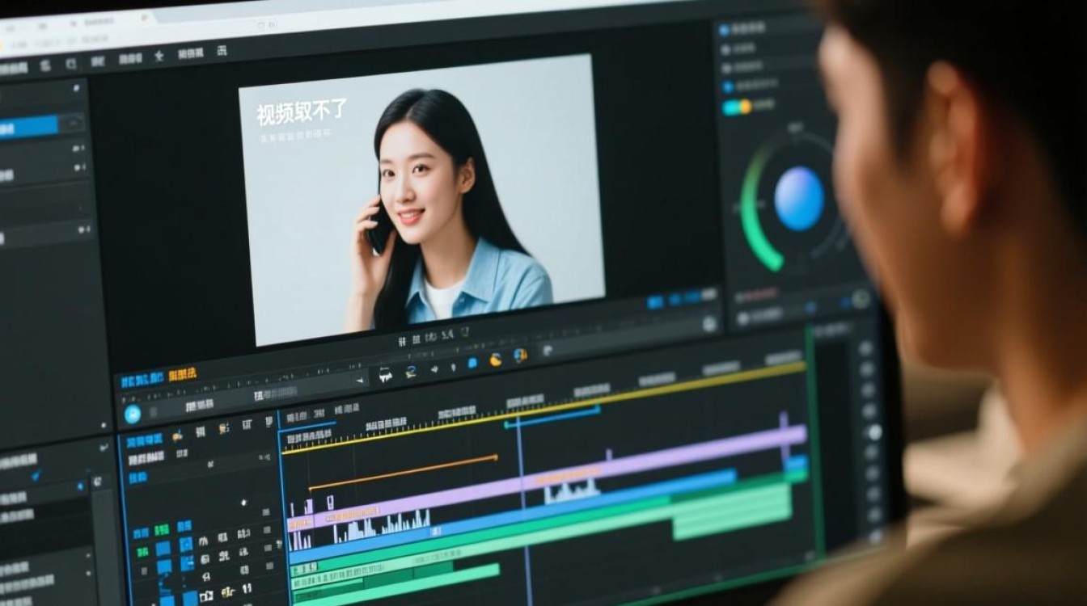Click the bright white dot in right icon column
Image resolution: width=1087 pixels, height=606 pixels.
click(873, 432)
